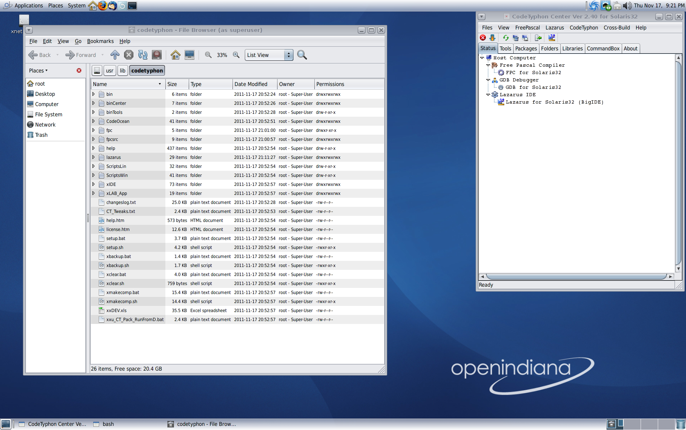686x430 pixels.
Task: Sort files by Date Modified column header
Action: point(255,84)
